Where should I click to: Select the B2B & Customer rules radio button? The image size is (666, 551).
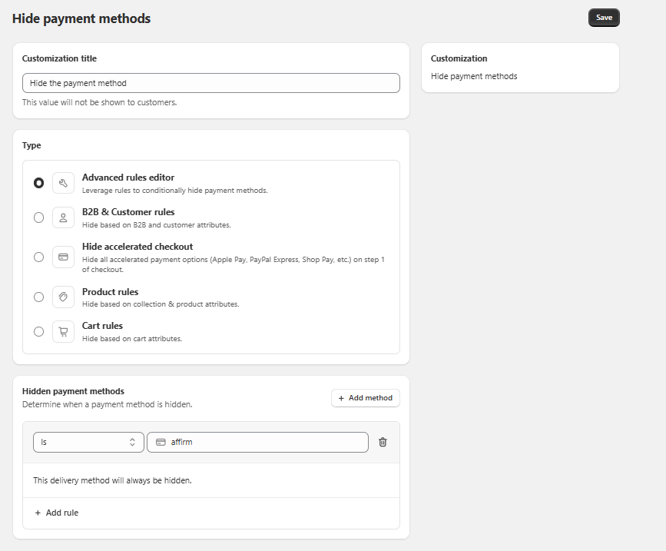(38, 217)
